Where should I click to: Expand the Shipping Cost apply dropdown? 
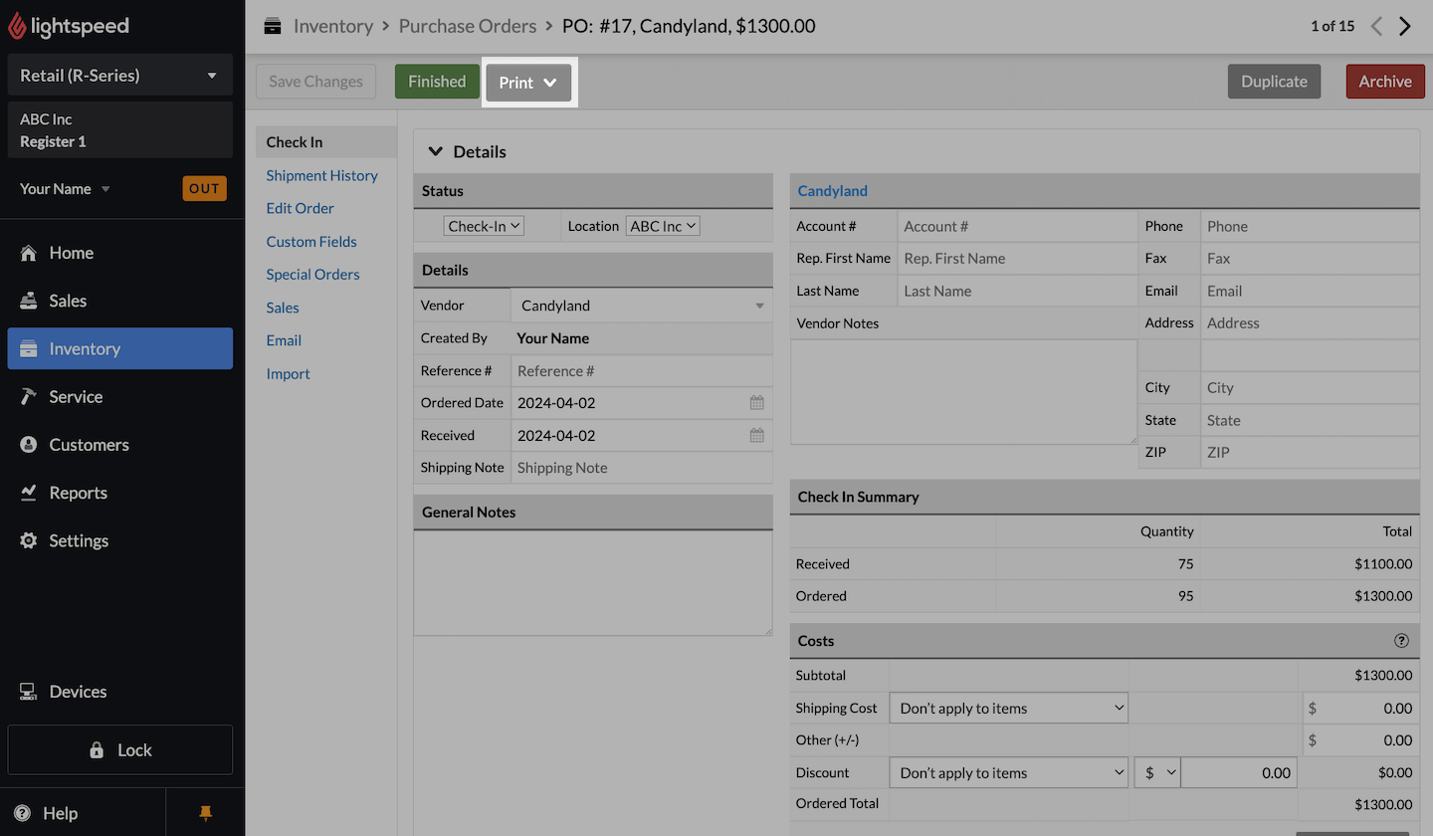[1009, 709]
